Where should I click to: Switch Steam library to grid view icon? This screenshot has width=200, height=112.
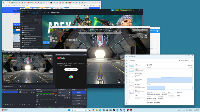pos(40,16)
